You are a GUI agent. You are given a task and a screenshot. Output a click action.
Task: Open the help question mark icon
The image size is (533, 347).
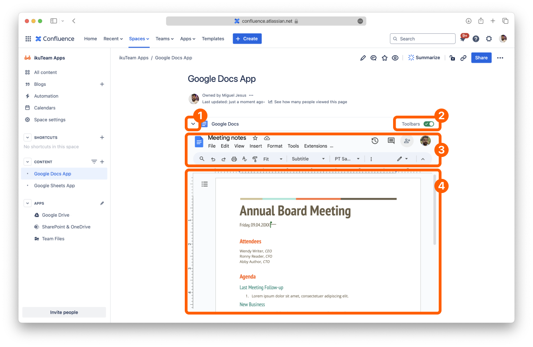coord(476,39)
